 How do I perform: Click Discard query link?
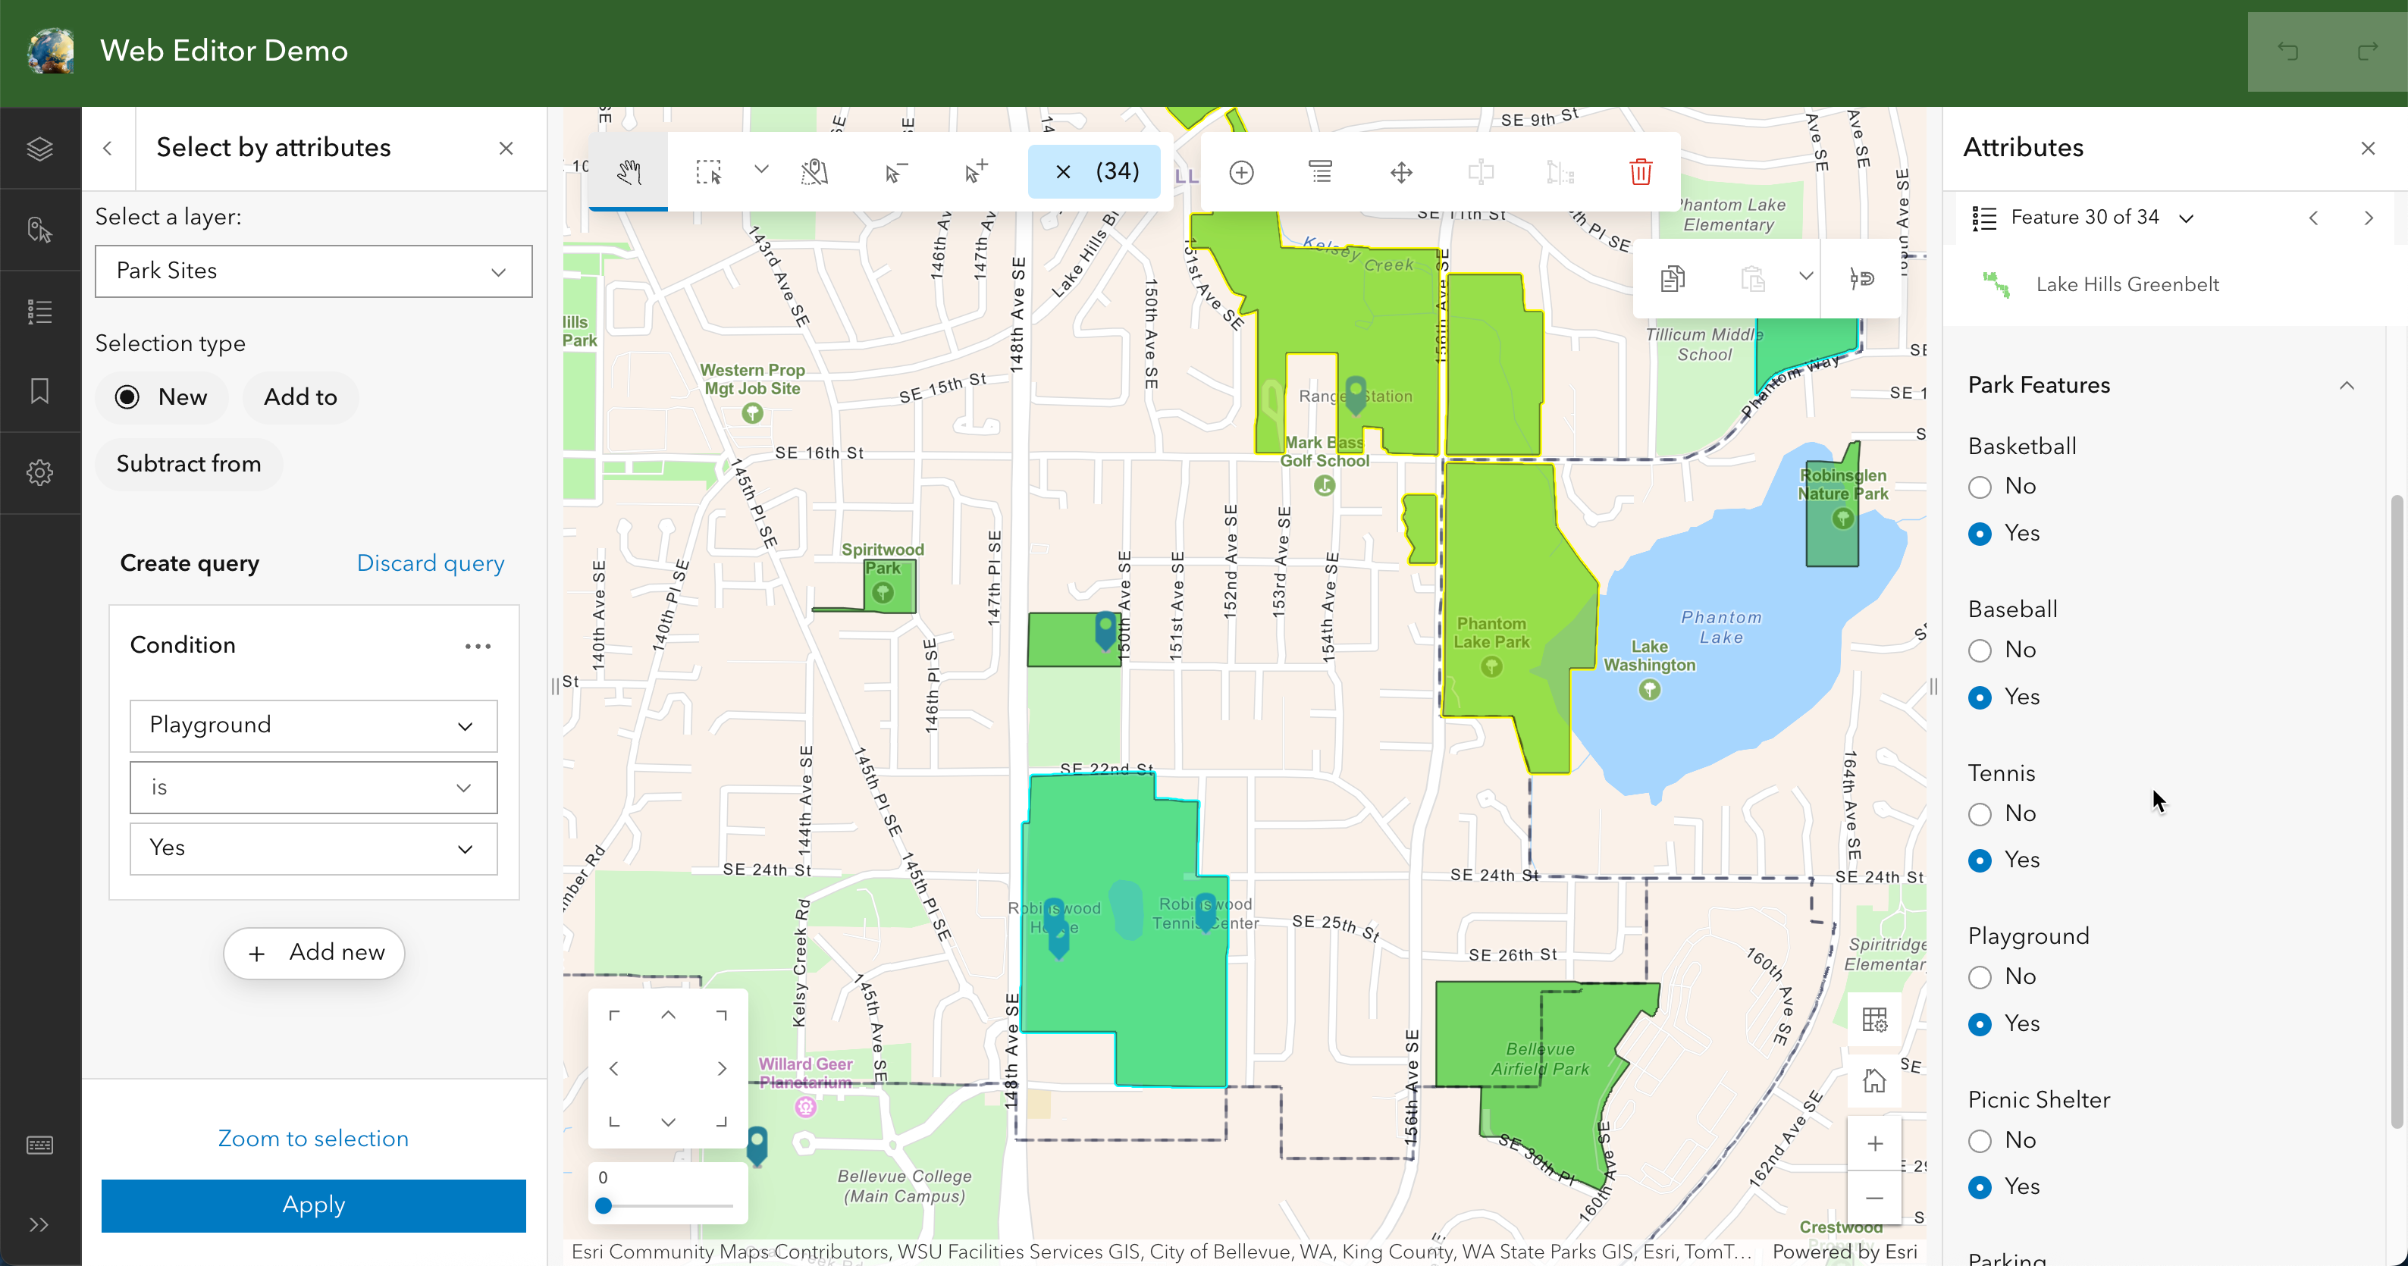coord(430,563)
